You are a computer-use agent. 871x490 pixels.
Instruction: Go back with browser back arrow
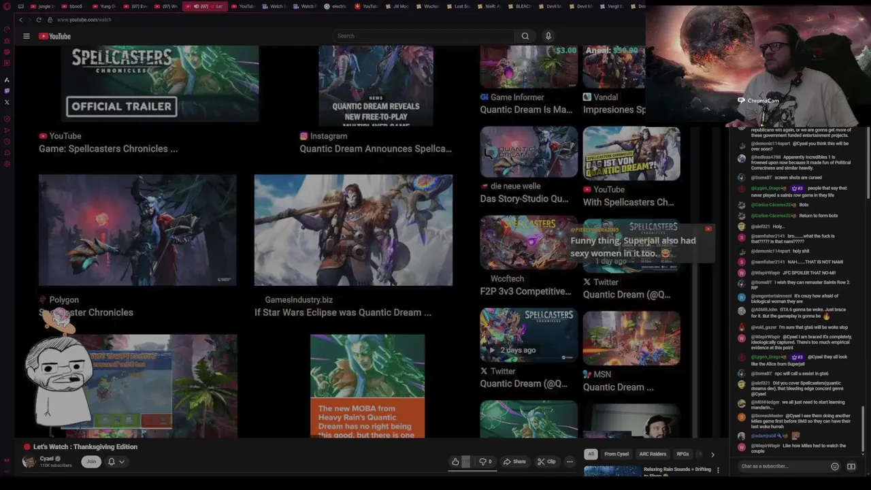click(20, 20)
